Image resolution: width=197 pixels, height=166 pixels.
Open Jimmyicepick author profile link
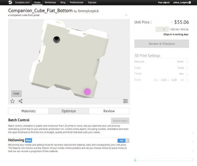point(88,11)
